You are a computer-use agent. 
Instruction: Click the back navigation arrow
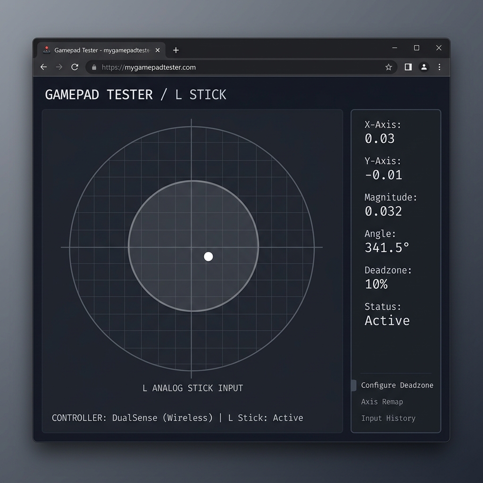43,67
